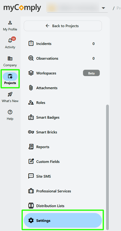121x231 pixels.
Task: Click the Help label
Action: [x=10, y=119]
